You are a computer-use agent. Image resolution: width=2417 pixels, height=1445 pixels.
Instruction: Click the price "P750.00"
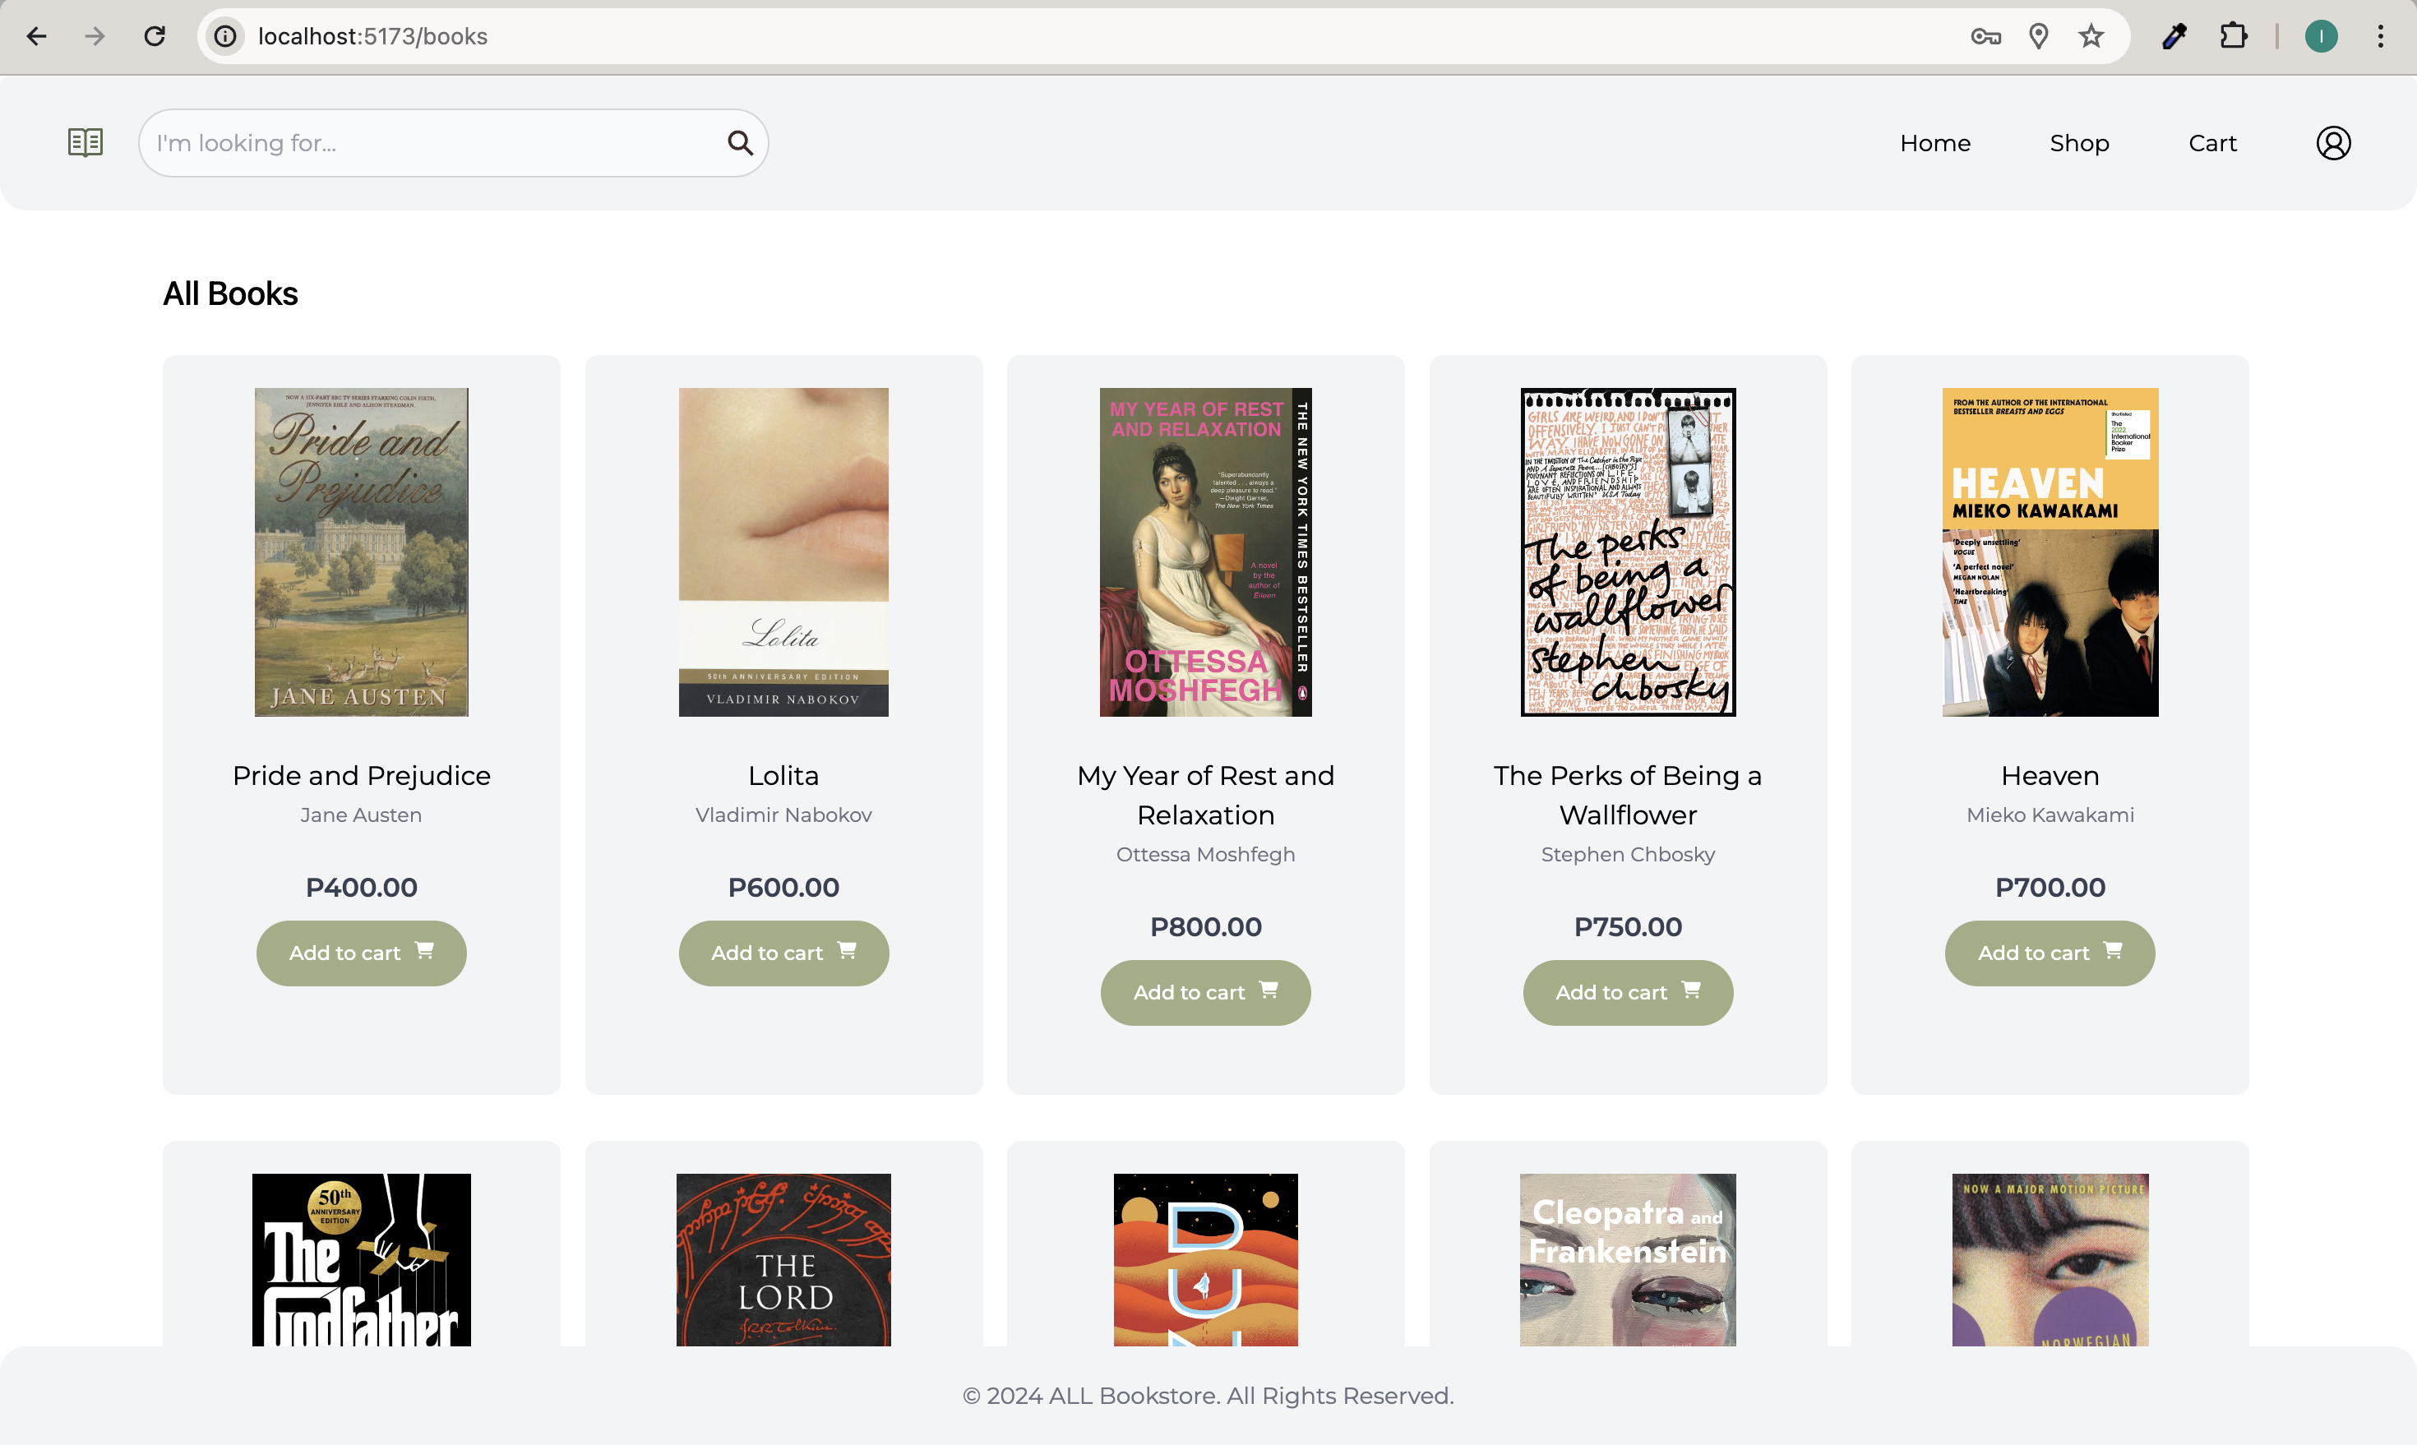1629,927
